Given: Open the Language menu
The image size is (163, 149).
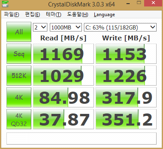Looking at the screenshot, I should tap(104, 15).
